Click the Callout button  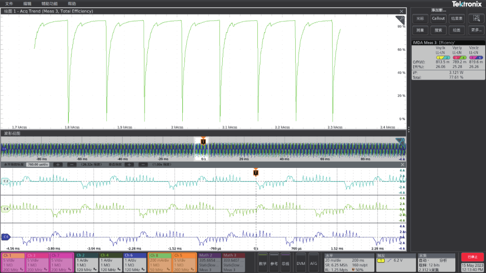(438, 18)
